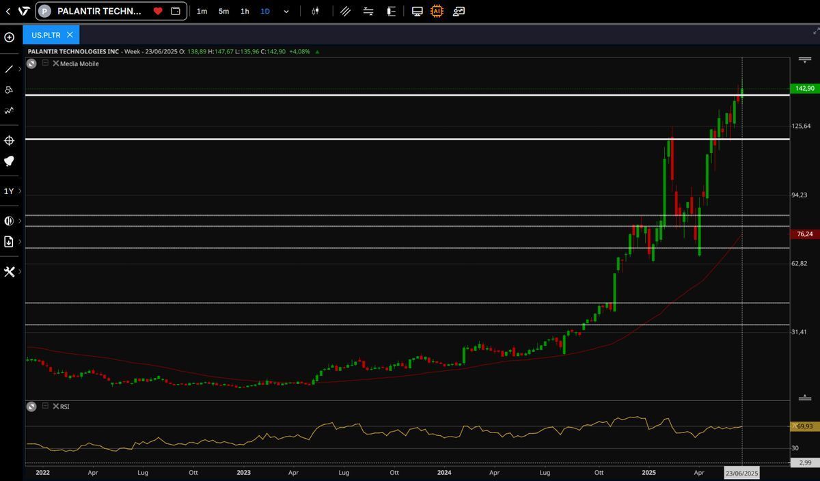Viewport: 820px width, 481px height.
Task: Select the white horizontal line near 120
Action: coord(407,139)
